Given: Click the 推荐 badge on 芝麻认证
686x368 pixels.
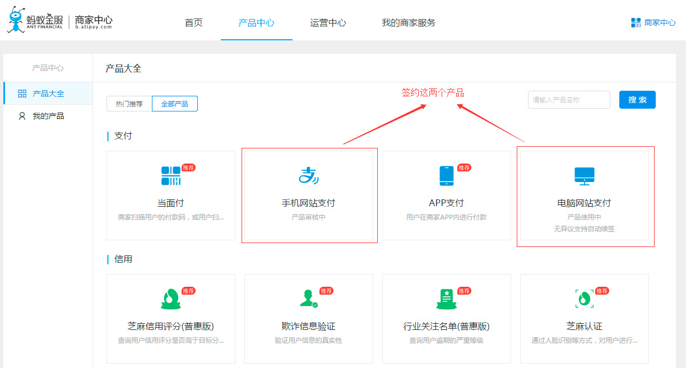Looking at the screenshot, I should pos(602,291).
